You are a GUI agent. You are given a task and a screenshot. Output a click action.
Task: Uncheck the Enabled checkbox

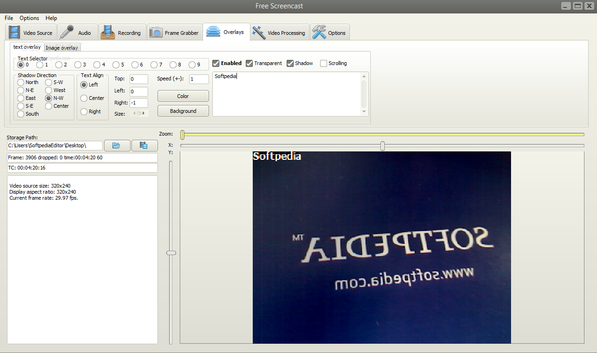(x=216, y=63)
